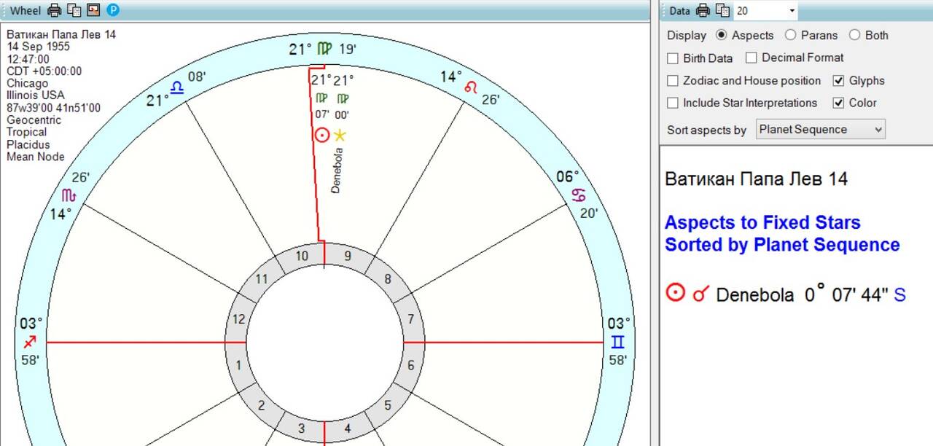The width and height of the screenshot is (933, 446).
Task: Click the Libra glyph on the zodiac ring
Action: pos(176,87)
